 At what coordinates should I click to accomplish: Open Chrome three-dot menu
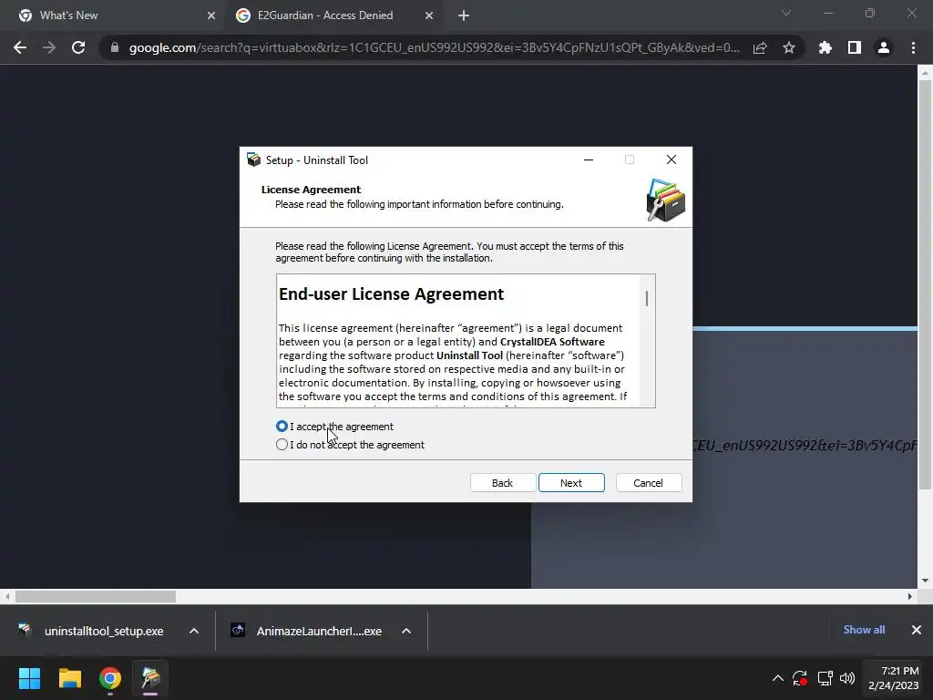pos(913,47)
